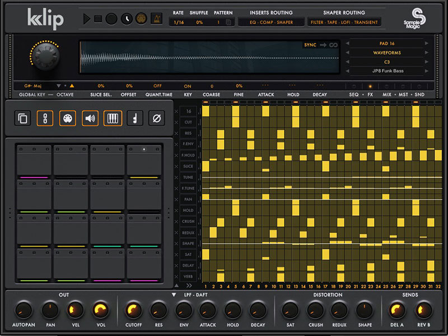Switch to the FX tab

370,94
